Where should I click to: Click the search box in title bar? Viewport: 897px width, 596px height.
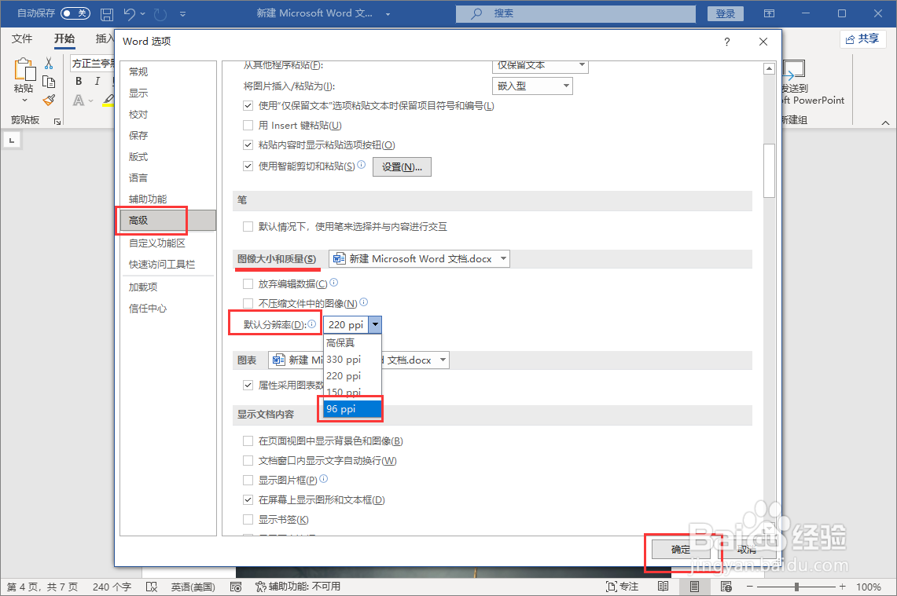pos(575,13)
